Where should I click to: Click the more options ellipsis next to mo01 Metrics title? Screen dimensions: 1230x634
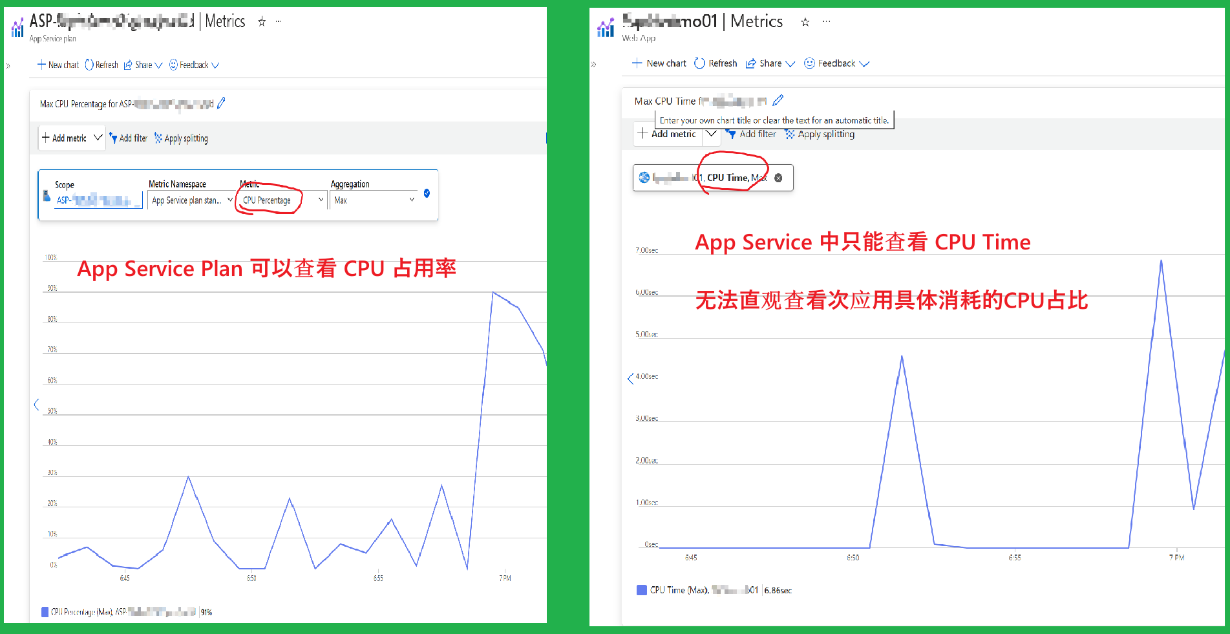coord(826,22)
